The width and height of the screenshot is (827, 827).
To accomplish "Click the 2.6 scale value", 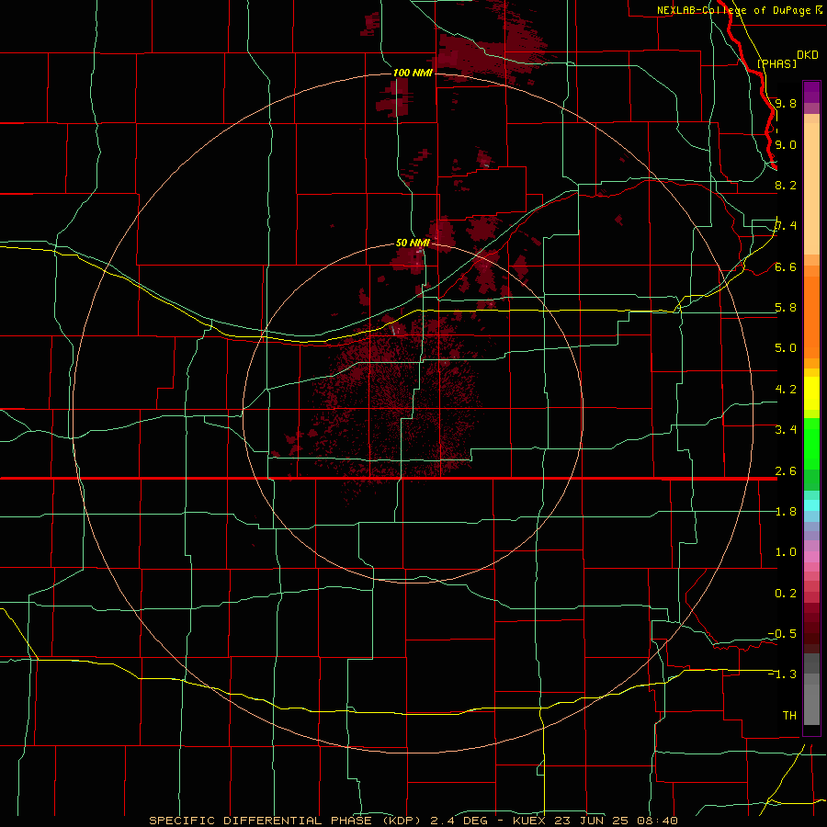I will click(x=786, y=471).
